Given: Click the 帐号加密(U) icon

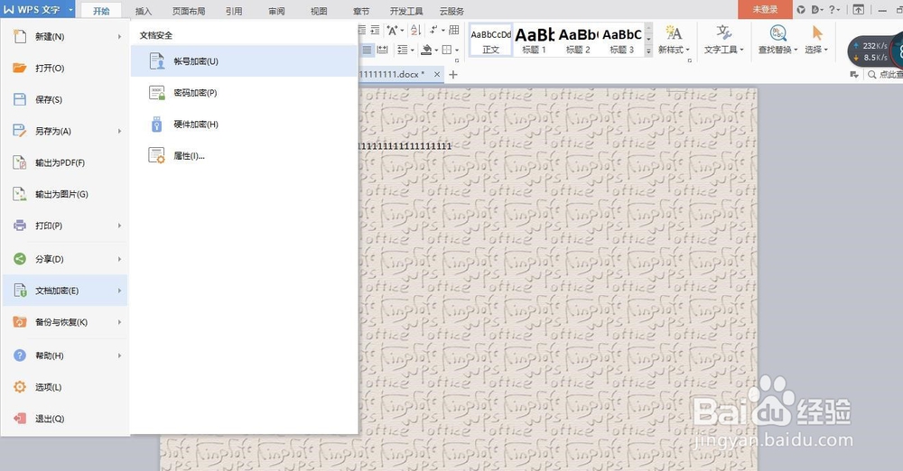Looking at the screenshot, I should [x=156, y=61].
